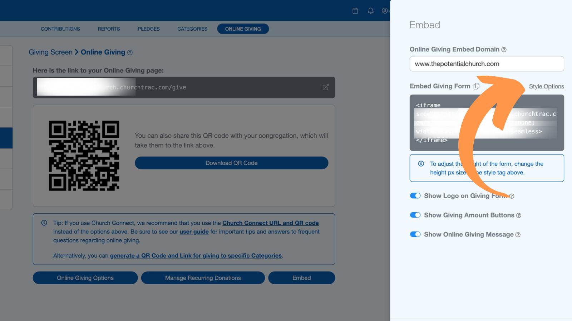Screen dimensions: 572x321
Task: Open the calendar icon in top bar
Action: point(355,11)
